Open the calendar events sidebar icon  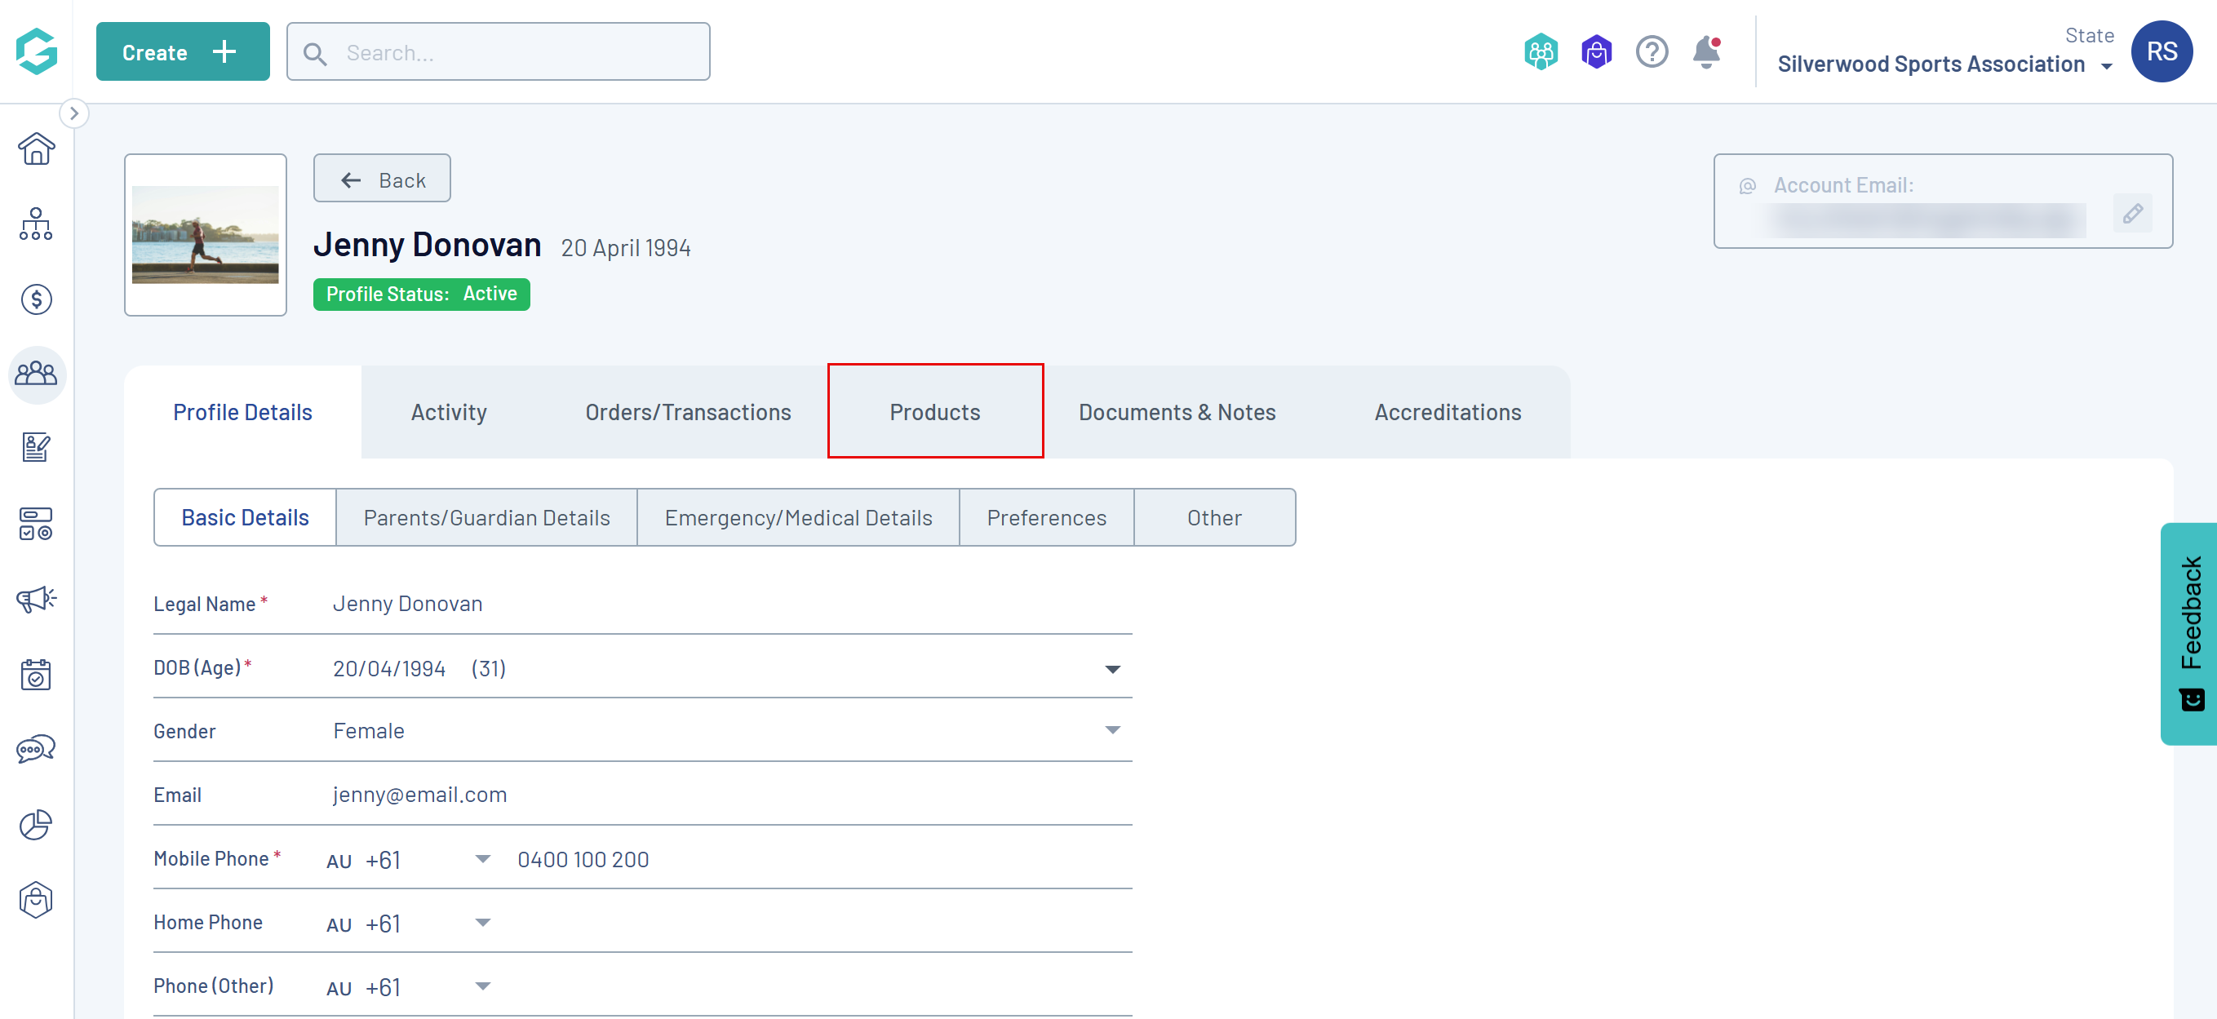(x=36, y=675)
